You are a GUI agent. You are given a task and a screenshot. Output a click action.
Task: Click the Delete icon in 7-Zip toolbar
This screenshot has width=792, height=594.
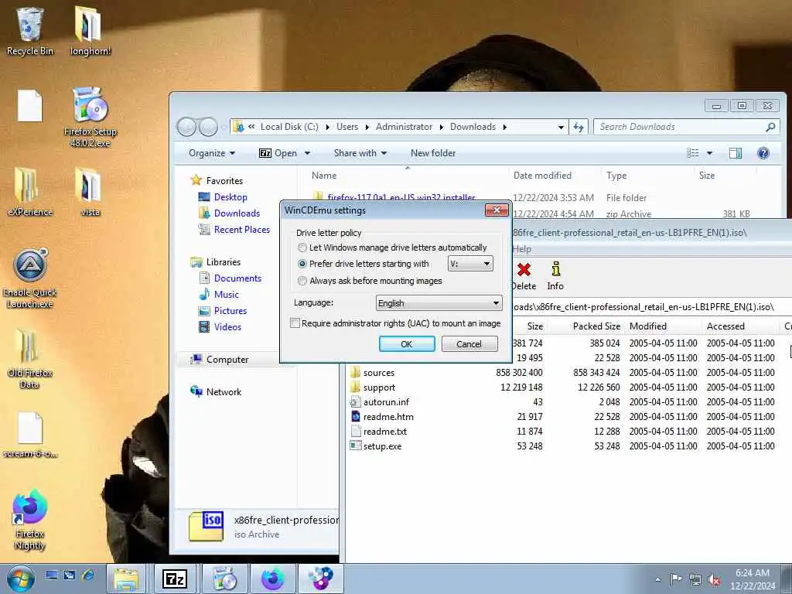[524, 276]
